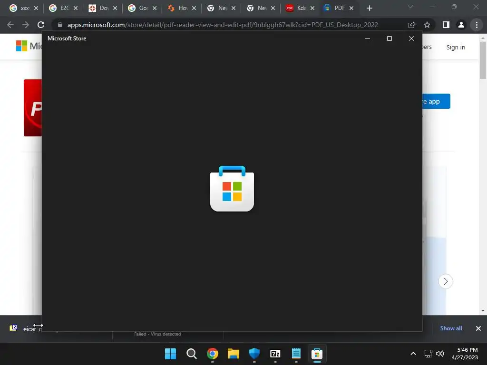This screenshot has width=487, height=365.
Task: Close the Kda tab
Action: [x=312, y=9]
